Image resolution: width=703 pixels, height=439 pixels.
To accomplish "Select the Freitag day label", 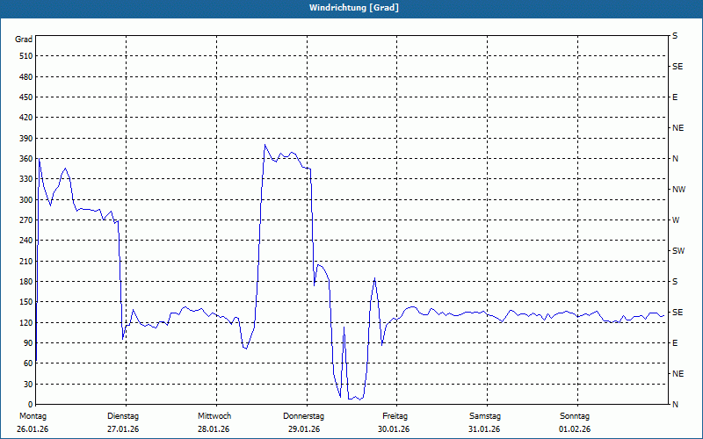I will click(395, 416).
